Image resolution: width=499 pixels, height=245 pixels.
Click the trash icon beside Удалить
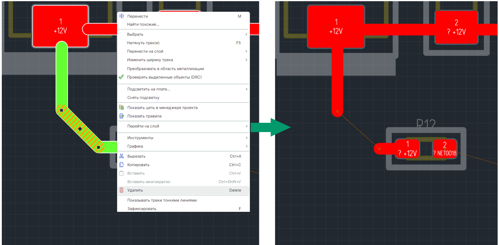coord(121,190)
